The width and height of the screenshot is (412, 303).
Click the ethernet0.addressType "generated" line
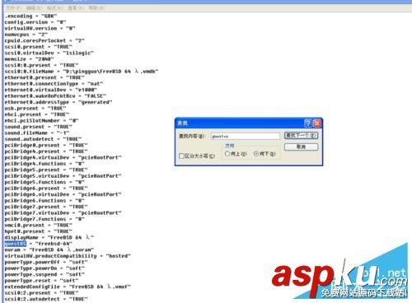coord(59,102)
